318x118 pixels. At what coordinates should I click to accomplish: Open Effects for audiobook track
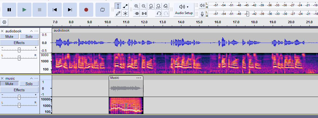[19, 43]
